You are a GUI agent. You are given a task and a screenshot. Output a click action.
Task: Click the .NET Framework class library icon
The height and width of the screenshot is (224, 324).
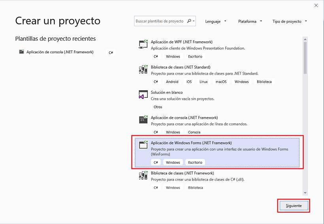(143, 175)
